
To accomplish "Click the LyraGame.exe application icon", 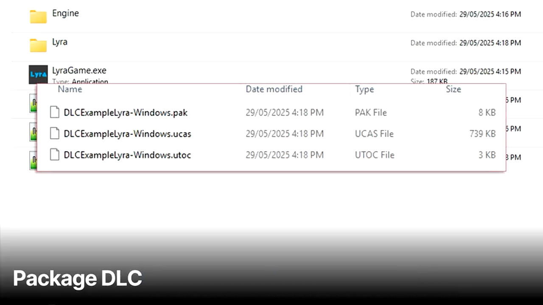I will pyautogui.click(x=38, y=74).
